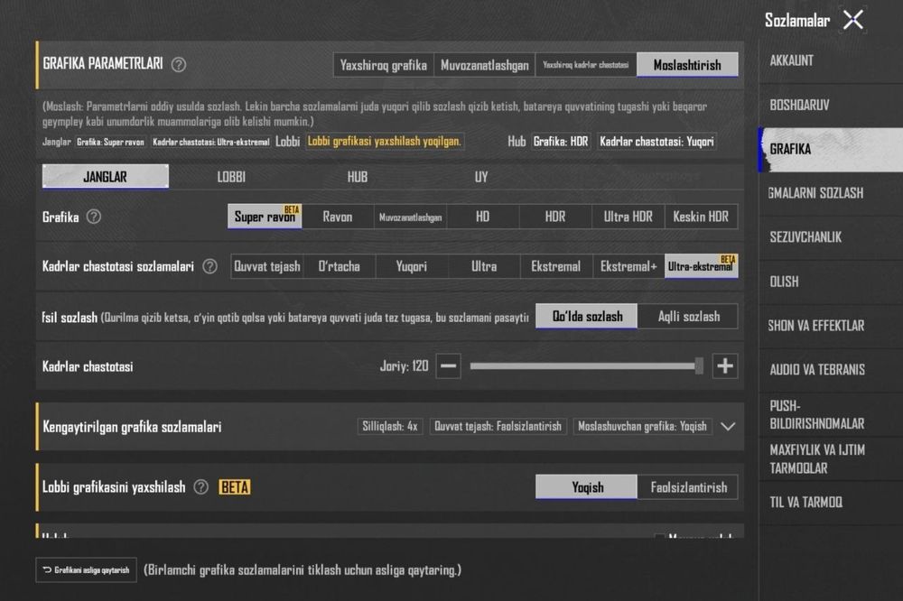The height and width of the screenshot is (601, 903).
Task: Open AKKAUNT settings section
Action: point(831,60)
